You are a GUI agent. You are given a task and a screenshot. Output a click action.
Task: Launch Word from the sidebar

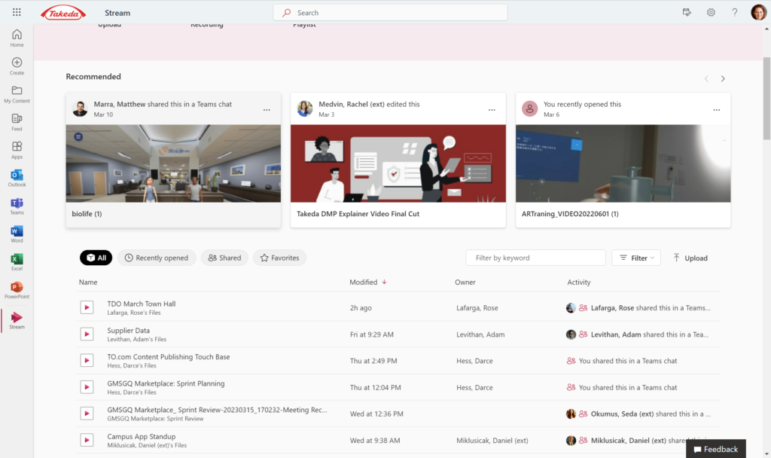click(17, 234)
